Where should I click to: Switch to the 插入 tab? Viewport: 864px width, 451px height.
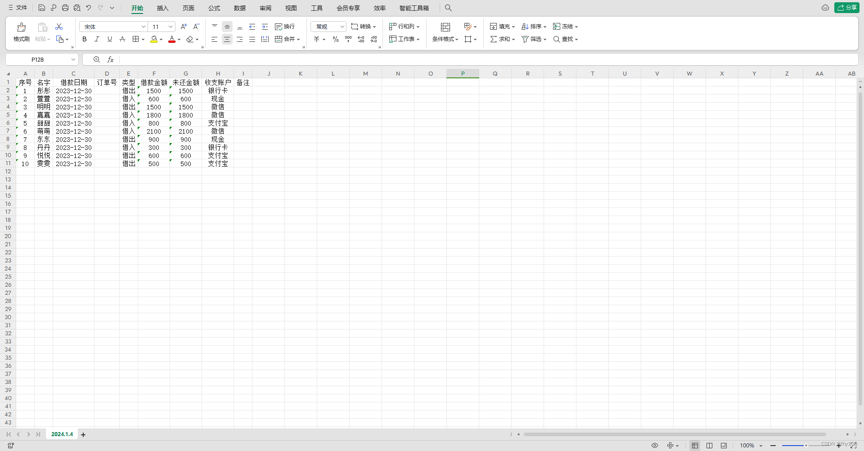(162, 8)
